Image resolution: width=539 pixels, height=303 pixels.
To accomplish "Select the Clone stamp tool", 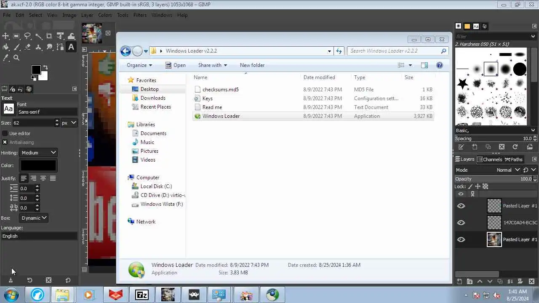I will 38,47.
